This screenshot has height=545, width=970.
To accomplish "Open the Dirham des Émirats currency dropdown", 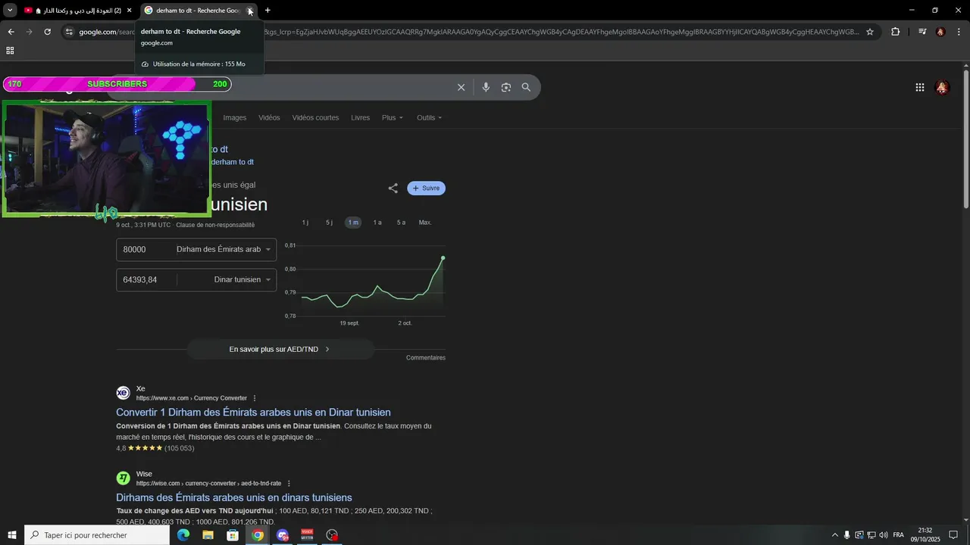I will 226,249.
